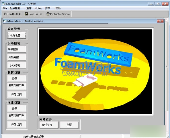Click the Main Menu - Metric Version title
Viewport: 170px width, 138px height.
25,21
